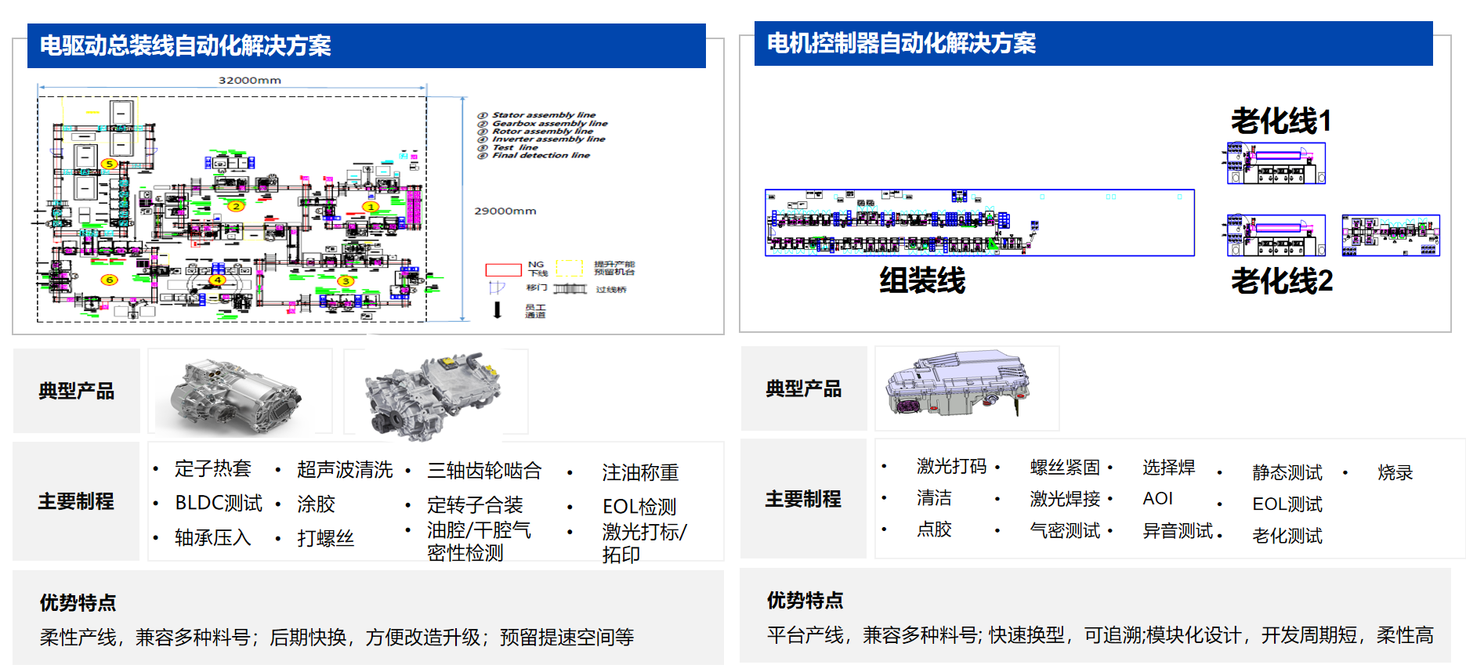Screen dimensions: 1466x672
Task: Click 典型产品 in the 电驱动 section
Action: click(77, 391)
